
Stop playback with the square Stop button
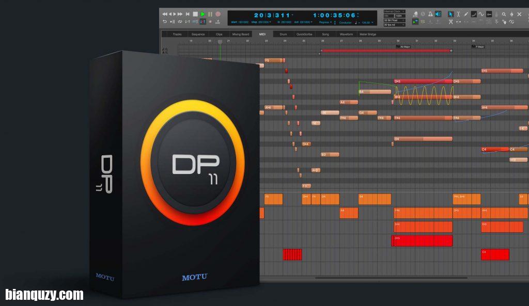(x=195, y=14)
